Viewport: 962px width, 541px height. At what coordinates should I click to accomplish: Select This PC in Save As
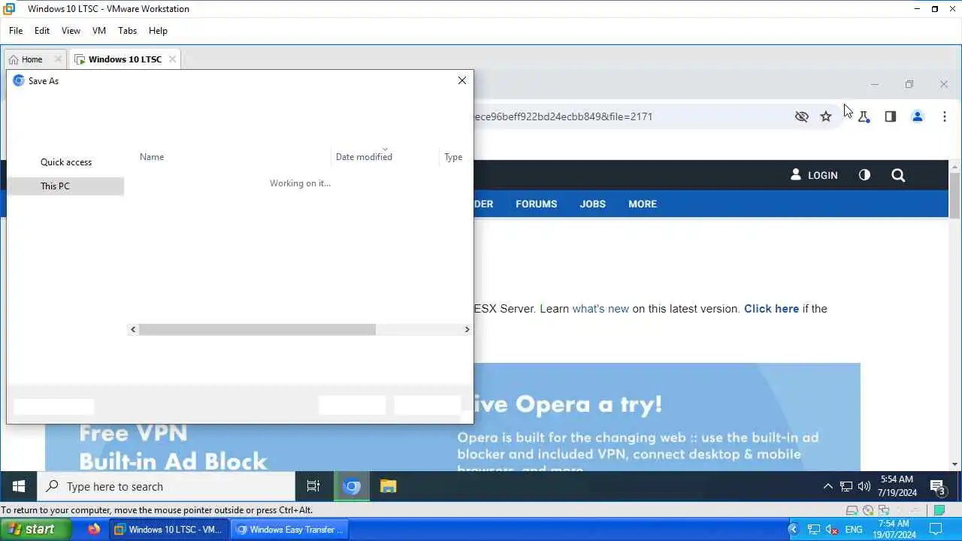[66, 186]
